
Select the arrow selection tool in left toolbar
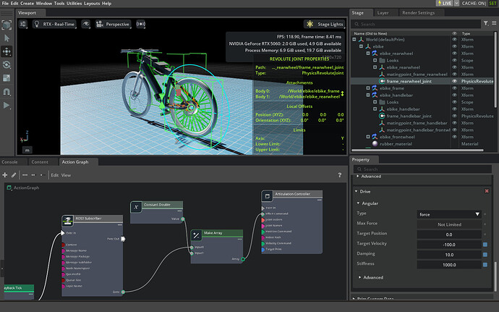(7, 39)
